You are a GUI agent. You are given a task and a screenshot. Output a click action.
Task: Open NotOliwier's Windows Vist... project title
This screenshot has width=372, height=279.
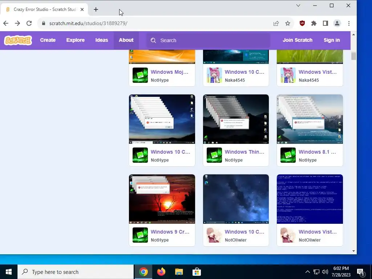(x=318, y=232)
